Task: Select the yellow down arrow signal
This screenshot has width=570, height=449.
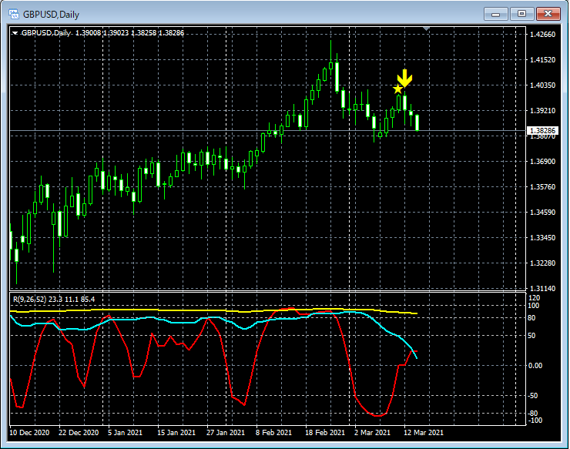Action: (404, 78)
